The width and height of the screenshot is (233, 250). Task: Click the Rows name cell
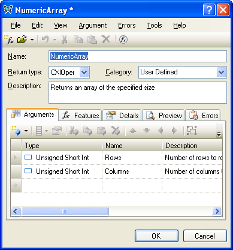tap(132, 158)
